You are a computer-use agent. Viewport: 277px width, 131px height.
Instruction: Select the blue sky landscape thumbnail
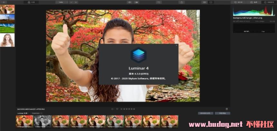(x=7, y=23)
